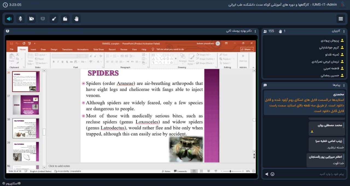
Task: Click the screen share icon in toolbar
Action: coord(43,19)
